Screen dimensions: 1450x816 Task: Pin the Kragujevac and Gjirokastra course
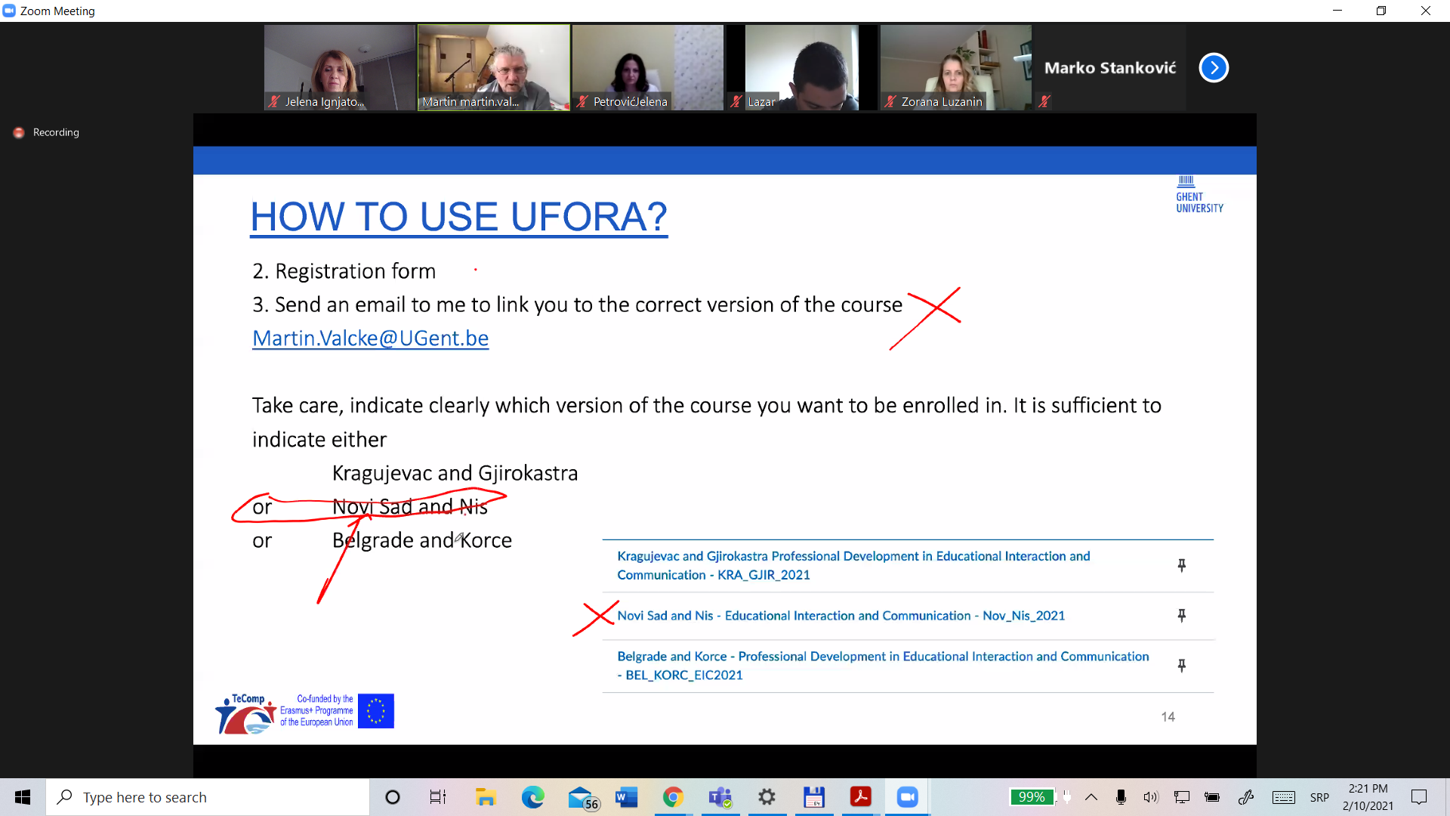click(1182, 565)
